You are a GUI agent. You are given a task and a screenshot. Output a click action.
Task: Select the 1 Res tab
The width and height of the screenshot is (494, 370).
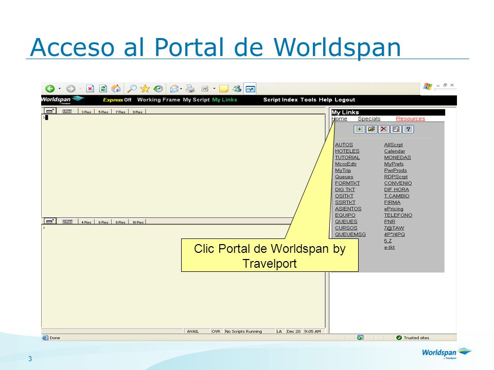click(x=67, y=112)
